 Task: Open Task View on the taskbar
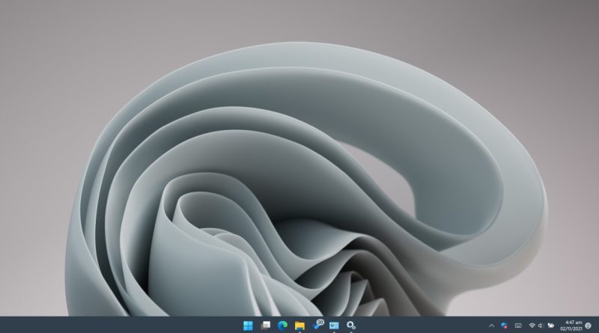pos(266,326)
